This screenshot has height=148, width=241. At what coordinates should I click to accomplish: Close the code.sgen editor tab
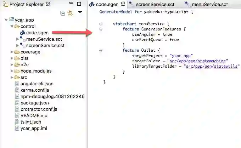[x=123, y=4]
